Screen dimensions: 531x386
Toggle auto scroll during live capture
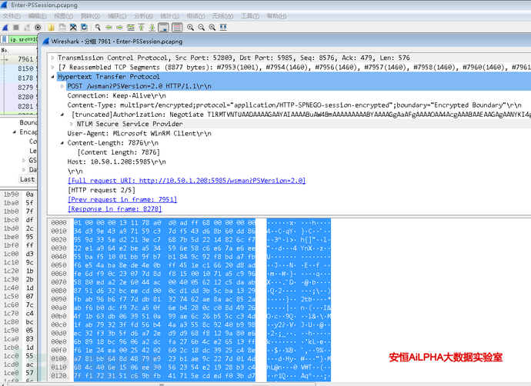164,28
